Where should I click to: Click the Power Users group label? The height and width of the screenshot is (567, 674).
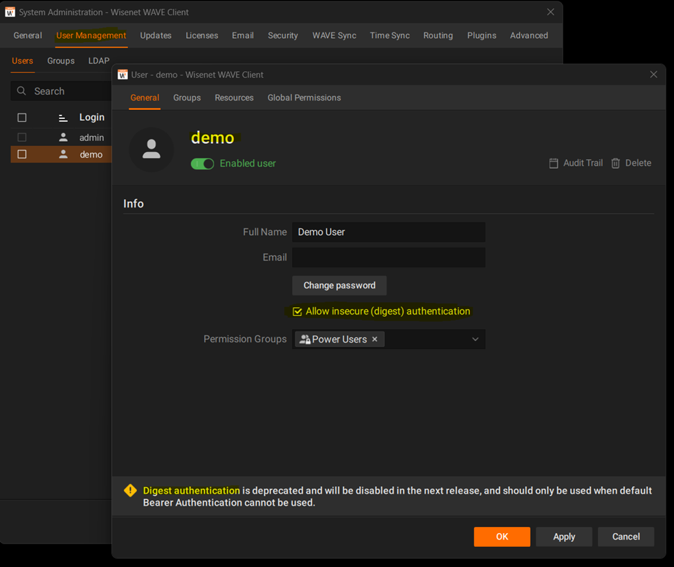tap(340, 340)
